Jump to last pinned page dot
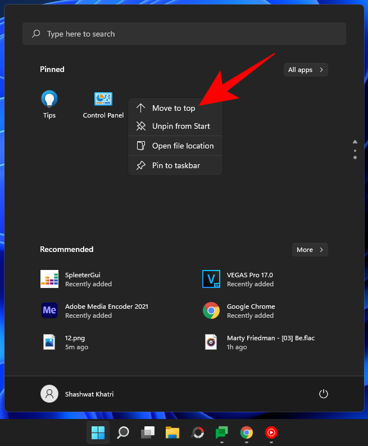The height and width of the screenshot is (446, 368). coord(355,157)
